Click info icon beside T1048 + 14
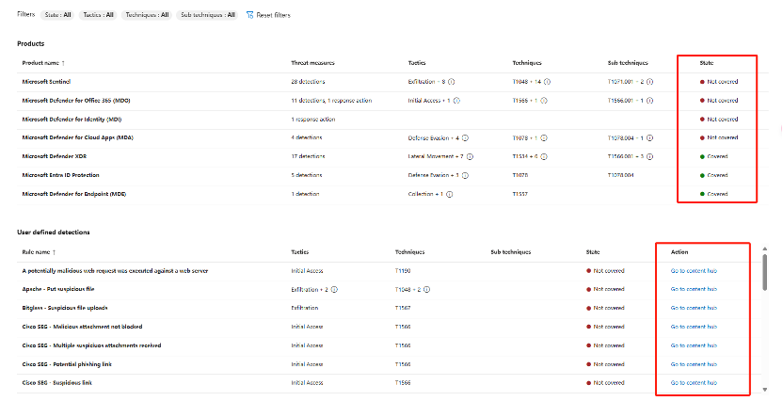Viewport: 783px width, 401px height. click(548, 82)
